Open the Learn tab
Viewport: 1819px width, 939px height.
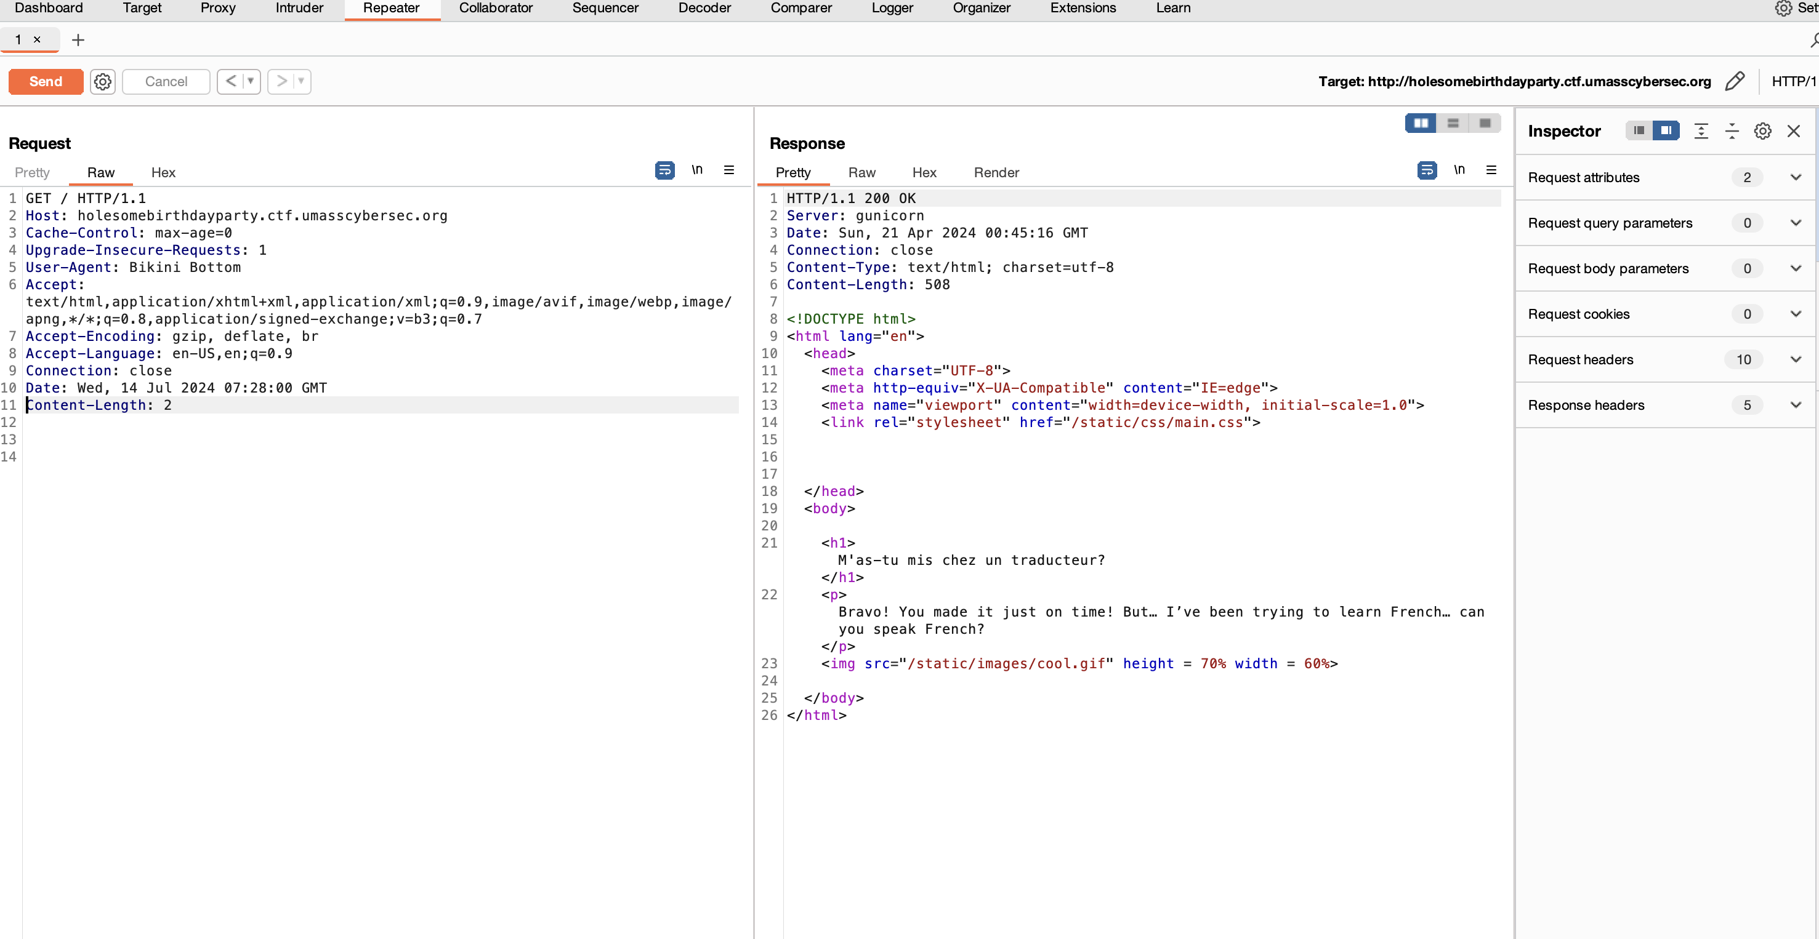point(1173,9)
